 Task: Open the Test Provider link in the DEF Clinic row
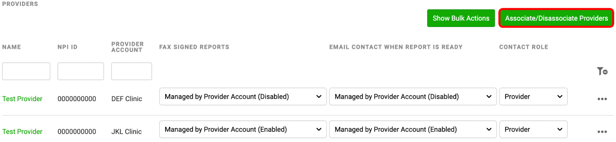pyautogui.click(x=22, y=99)
